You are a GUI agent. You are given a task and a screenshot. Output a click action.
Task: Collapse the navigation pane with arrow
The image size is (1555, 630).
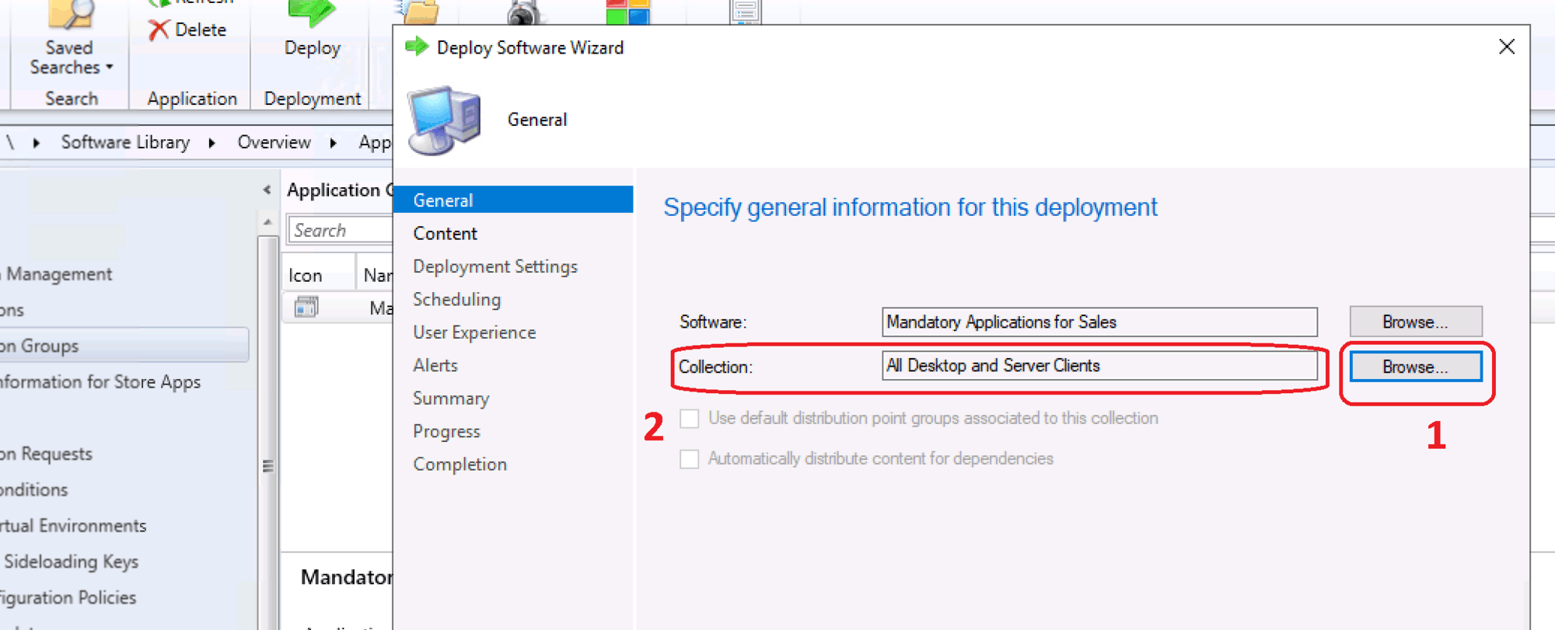pos(267,190)
